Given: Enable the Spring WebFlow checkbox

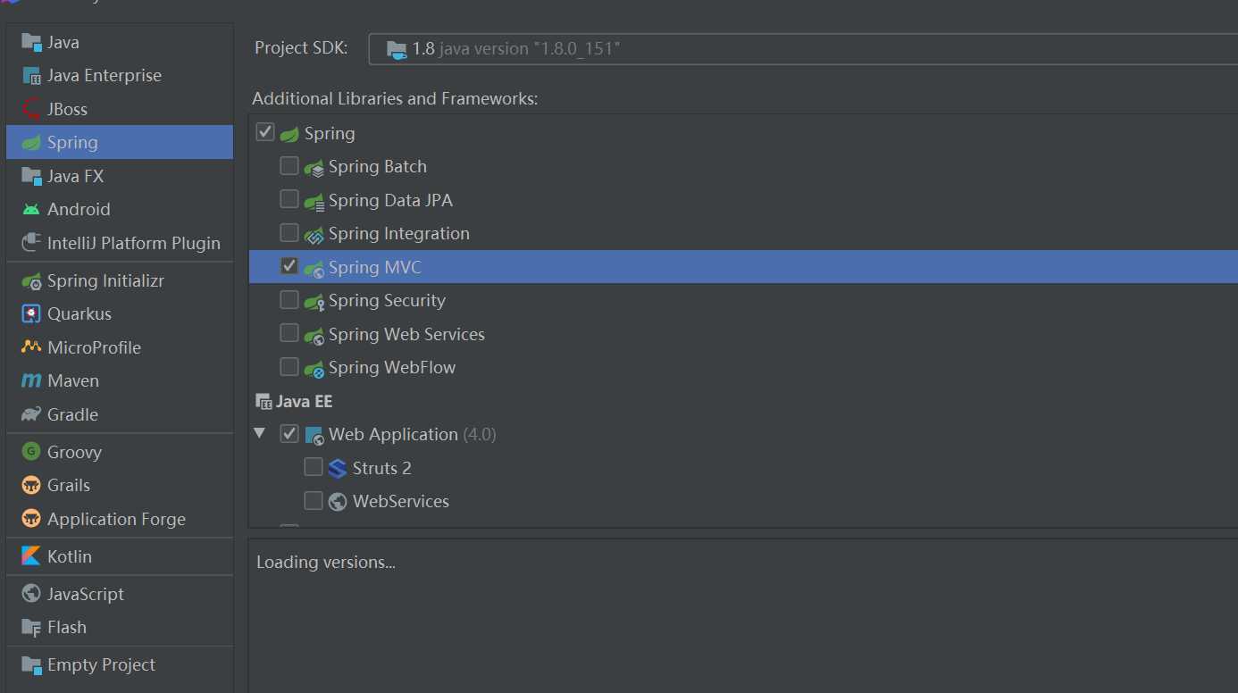Looking at the screenshot, I should pyautogui.click(x=289, y=366).
